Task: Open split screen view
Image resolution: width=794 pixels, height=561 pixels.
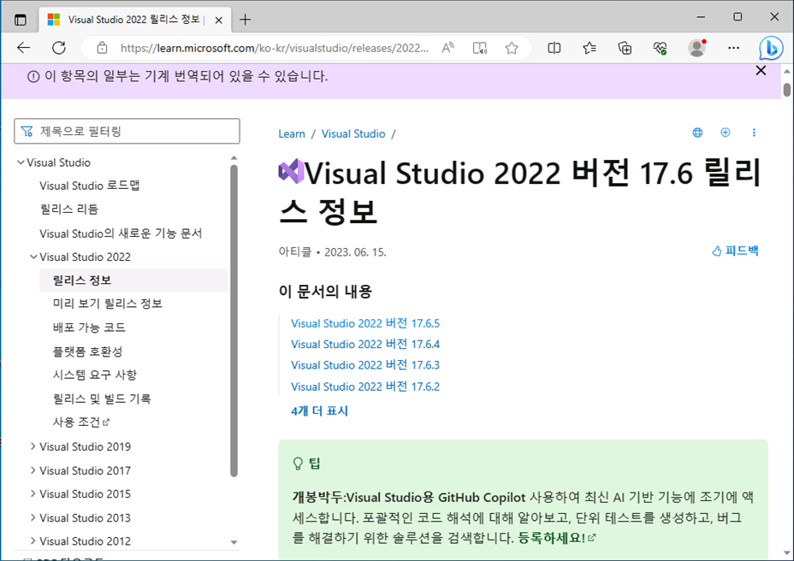Action: click(x=554, y=48)
